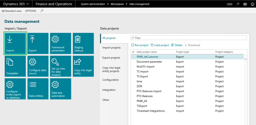Select the PTO Balances Import project row
The width and height of the screenshot is (256, 125).
(x=149, y=91)
